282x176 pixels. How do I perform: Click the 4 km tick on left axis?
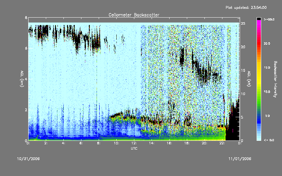click(x=26, y=79)
